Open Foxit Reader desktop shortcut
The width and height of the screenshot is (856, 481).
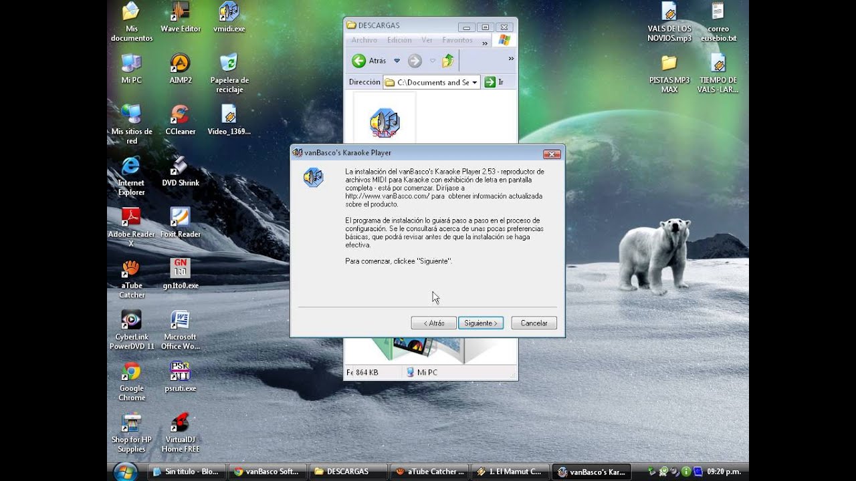coord(181,223)
